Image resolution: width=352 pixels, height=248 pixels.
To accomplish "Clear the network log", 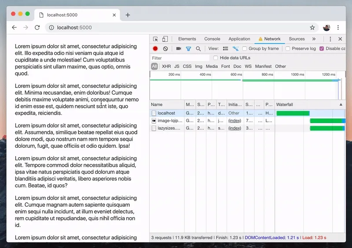I will (x=165, y=49).
